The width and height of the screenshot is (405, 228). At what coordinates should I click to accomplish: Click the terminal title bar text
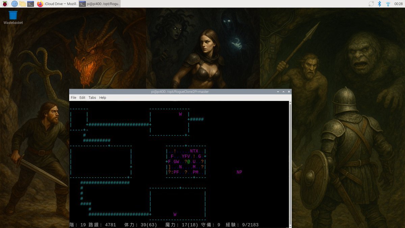click(x=180, y=92)
